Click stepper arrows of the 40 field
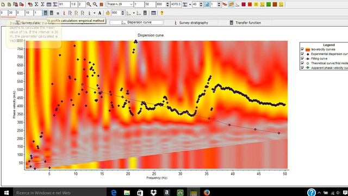The width and height of the screenshot is (348, 196). (201, 4)
